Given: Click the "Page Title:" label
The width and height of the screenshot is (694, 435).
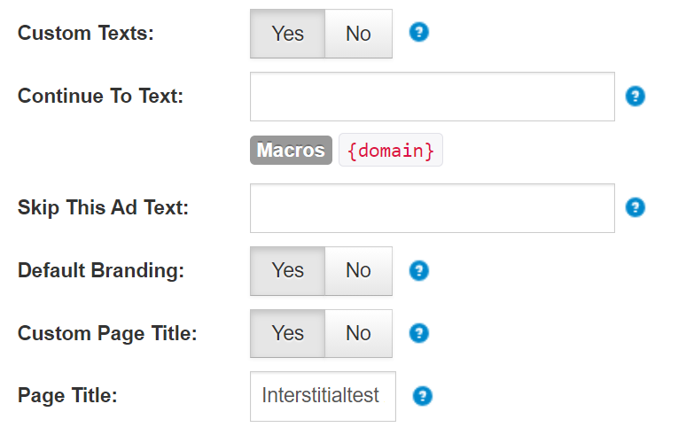Looking at the screenshot, I should [67, 395].
